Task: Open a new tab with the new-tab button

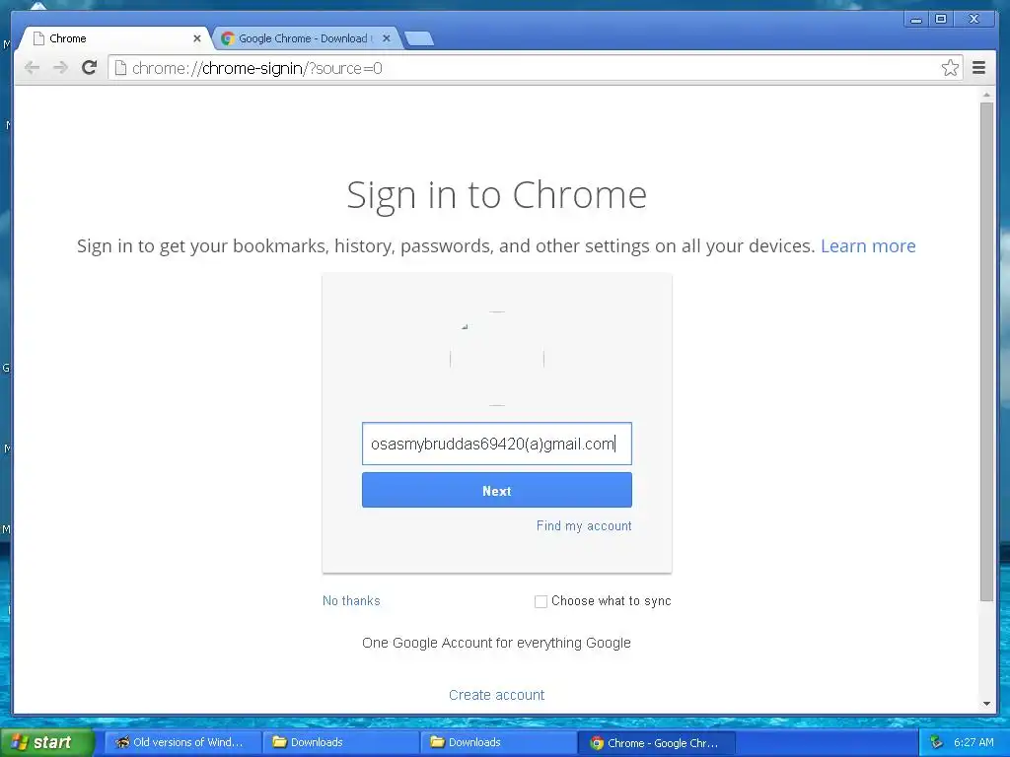Action: [x=419, y=38]
